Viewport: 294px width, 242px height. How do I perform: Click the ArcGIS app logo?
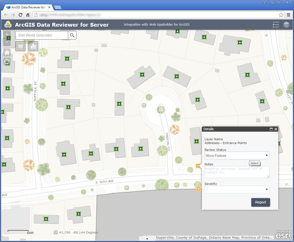(8, 25)
